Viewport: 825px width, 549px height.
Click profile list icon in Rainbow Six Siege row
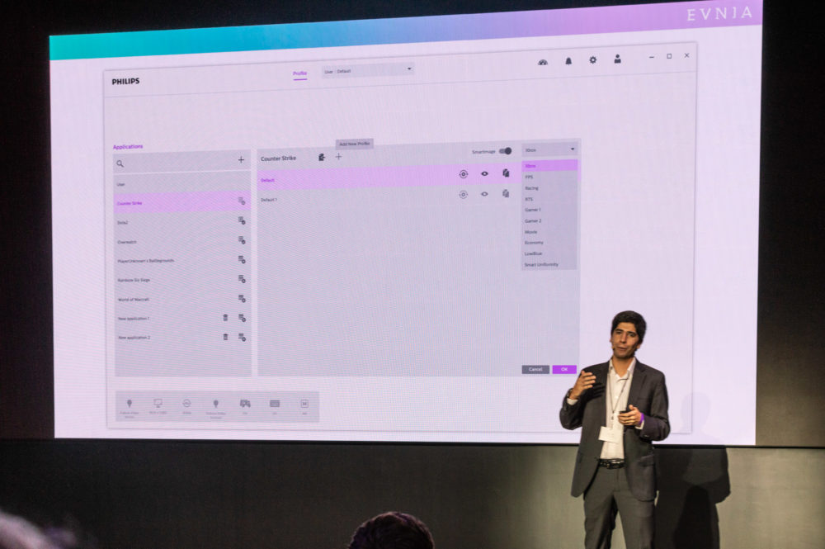pos(242,279)
